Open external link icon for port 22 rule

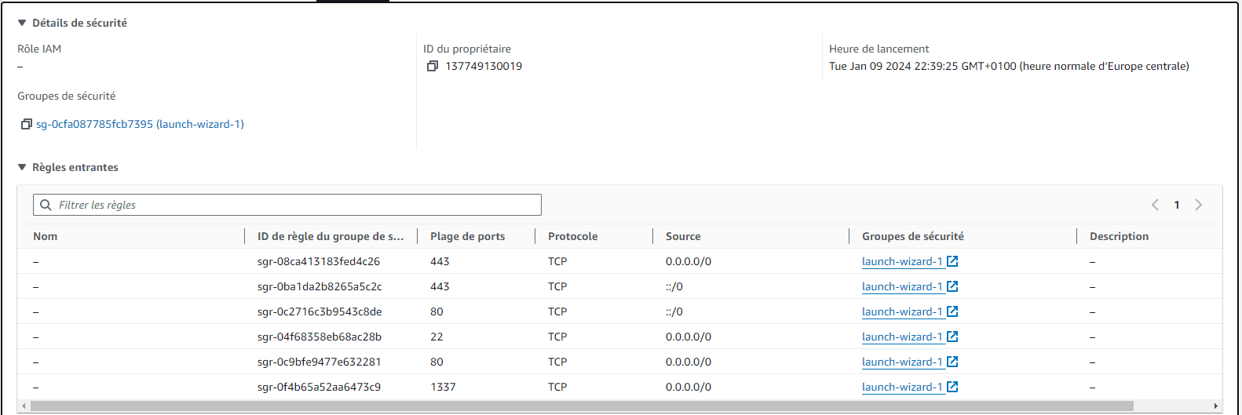click(x=952, y=337)
